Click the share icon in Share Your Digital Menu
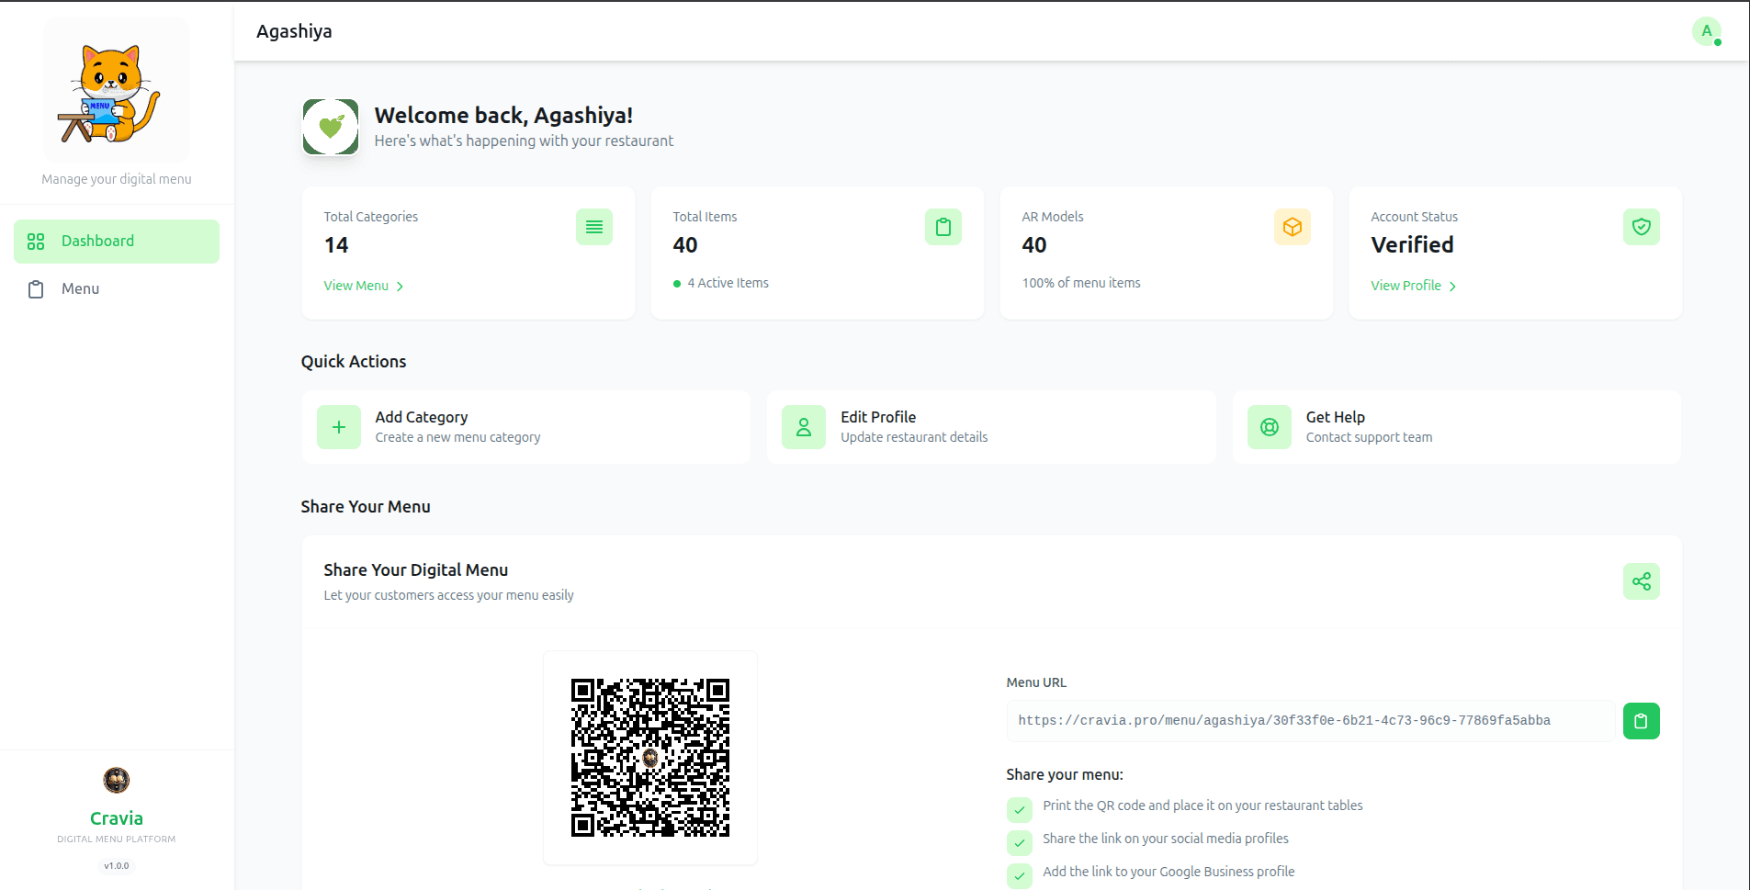 (1642, 581)
